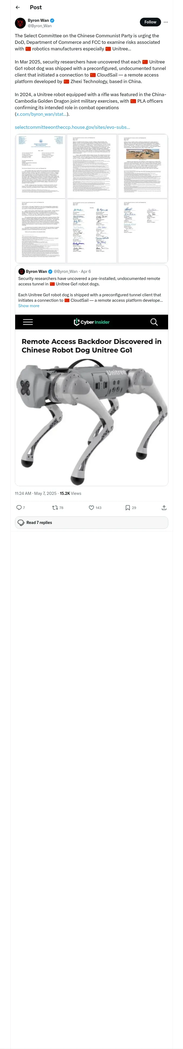The height and width of the screenshot is (1049, 183).
Task: Open the last signature page thumbnail
Action: click(142, 230)
